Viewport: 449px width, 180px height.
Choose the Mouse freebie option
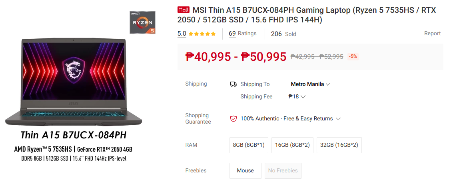[245, 170]
